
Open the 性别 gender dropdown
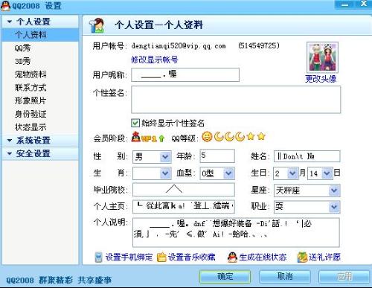tap(165, 157)
